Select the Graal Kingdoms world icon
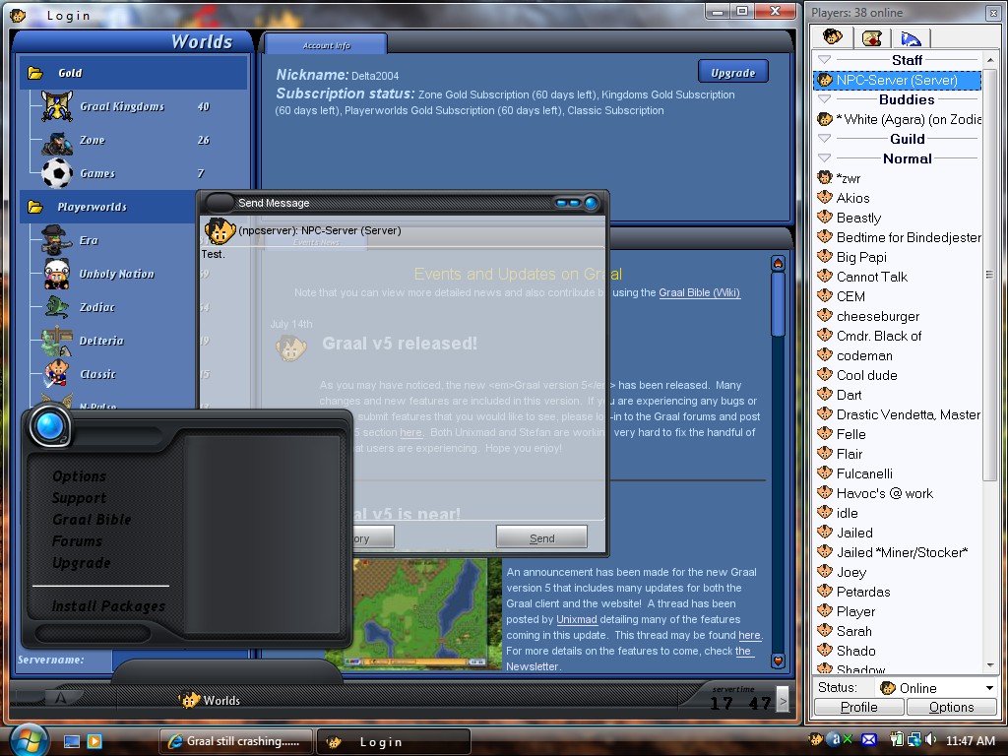This screenshot has height=756, width=1008. click(x=56, y=106)
